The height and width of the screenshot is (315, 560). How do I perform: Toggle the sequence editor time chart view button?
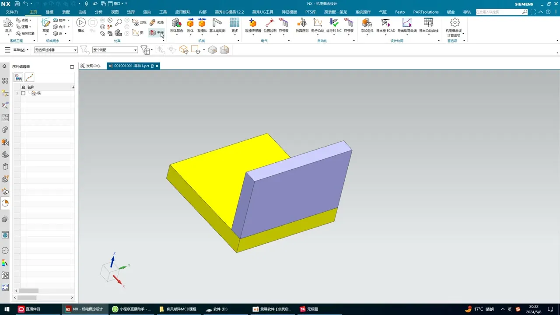pyautogui.click(x=19, y=77)
